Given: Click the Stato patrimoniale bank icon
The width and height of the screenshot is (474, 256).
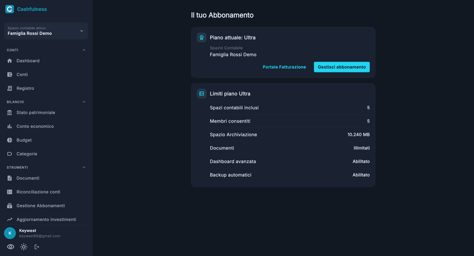Looking at the screenshot, I should click(x=10, y=113).
